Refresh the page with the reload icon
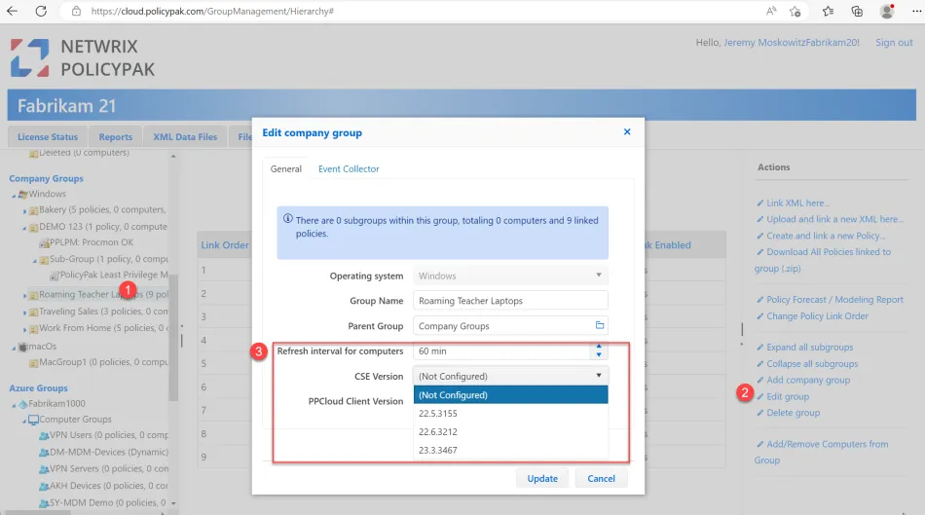This screenshot has width=925, height=515. 41,12
